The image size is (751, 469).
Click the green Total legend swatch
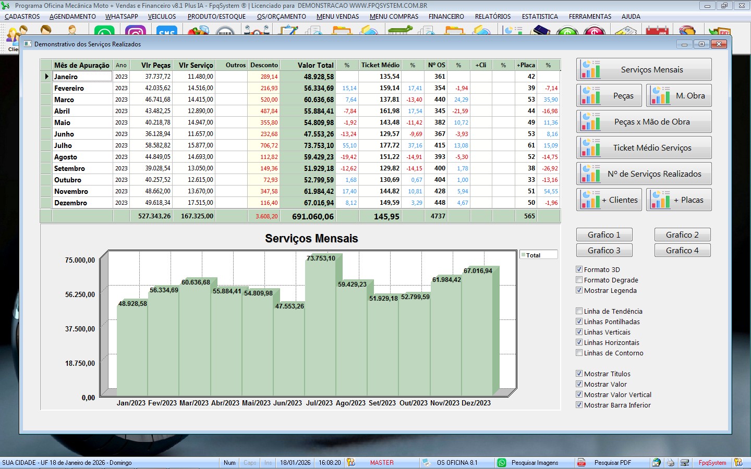click(523, 255)
